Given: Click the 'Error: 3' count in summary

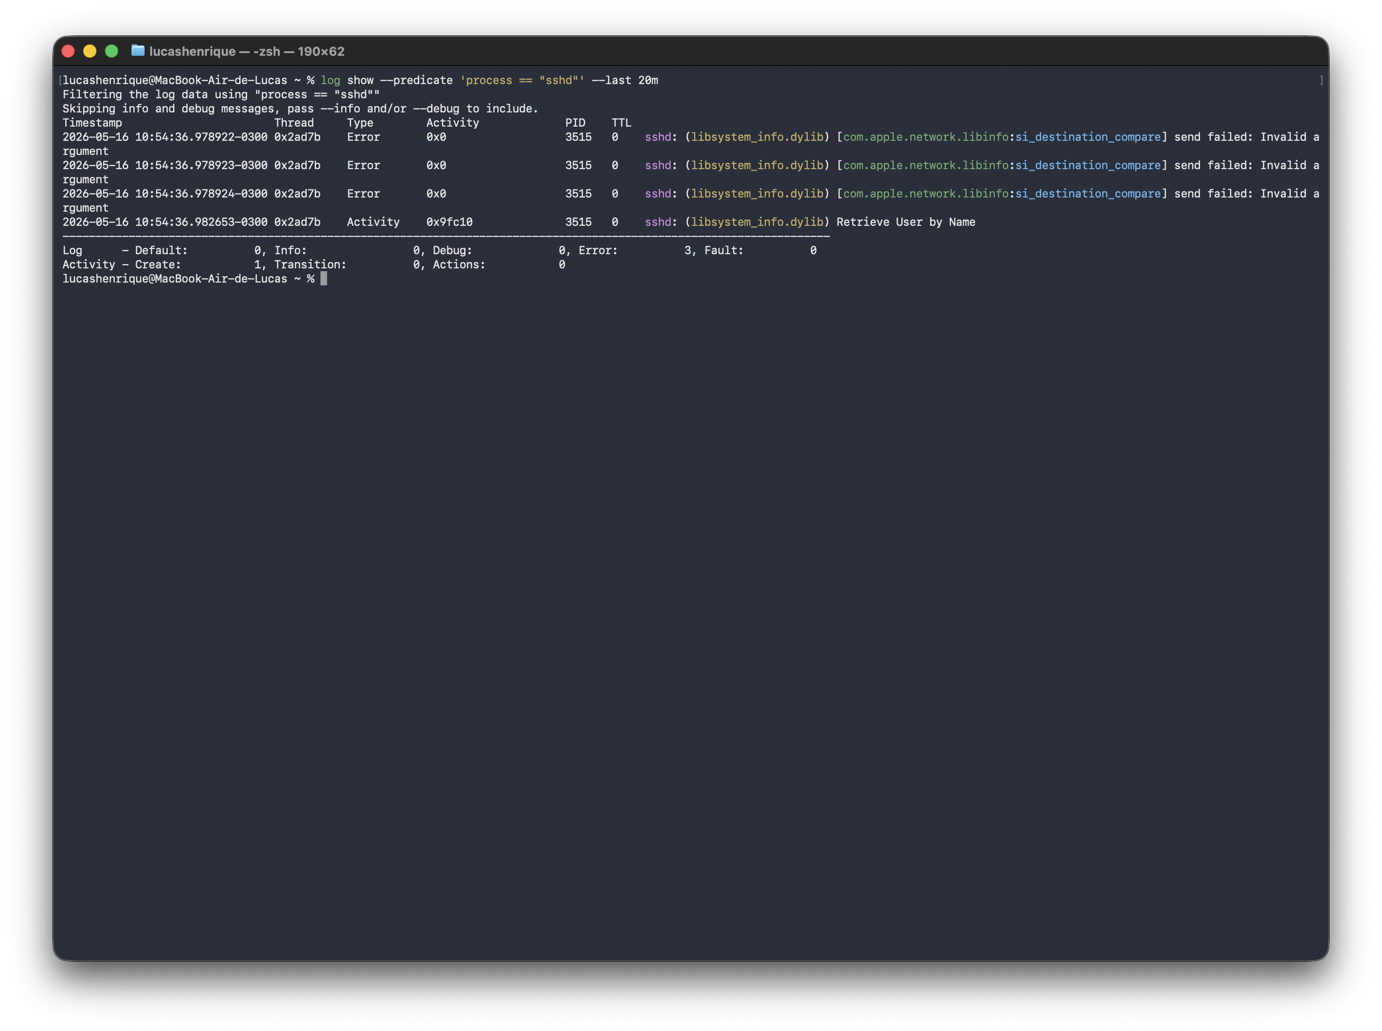Looking at the screenshot, I should pos(635,250).
